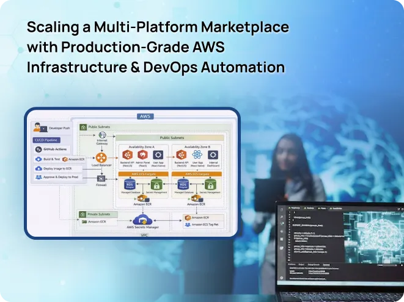
Task: Click the Developer Push person-with-laptop icon
Action: coord(40,128)
